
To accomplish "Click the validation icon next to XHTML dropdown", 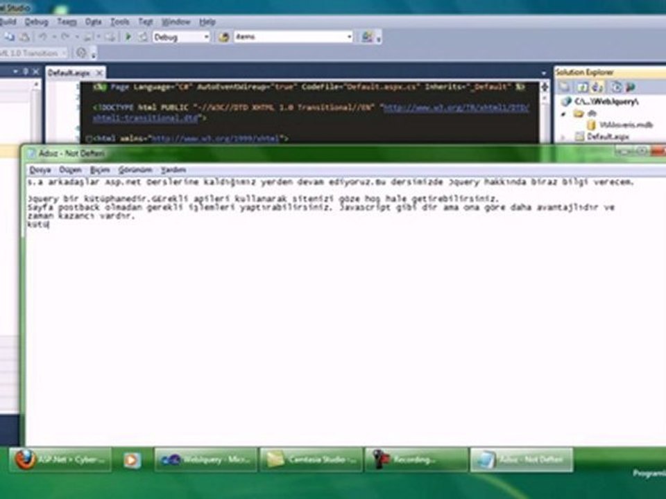I will 81,53.
